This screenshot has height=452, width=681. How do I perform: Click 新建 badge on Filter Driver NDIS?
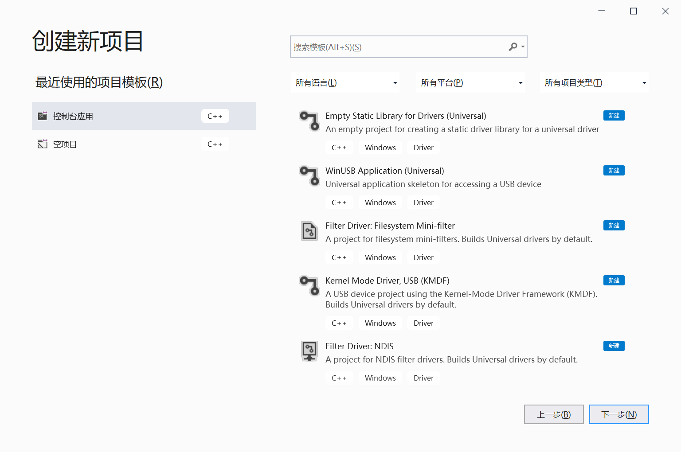pyautogui.click(x=614, y=346)
